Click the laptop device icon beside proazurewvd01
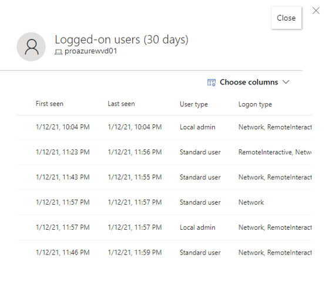The height and width of the screenshot is (282, 326). pyautogui.click(x=58, y=52)
